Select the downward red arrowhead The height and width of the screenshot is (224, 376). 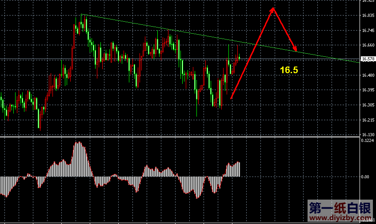[x=295, y=49]
